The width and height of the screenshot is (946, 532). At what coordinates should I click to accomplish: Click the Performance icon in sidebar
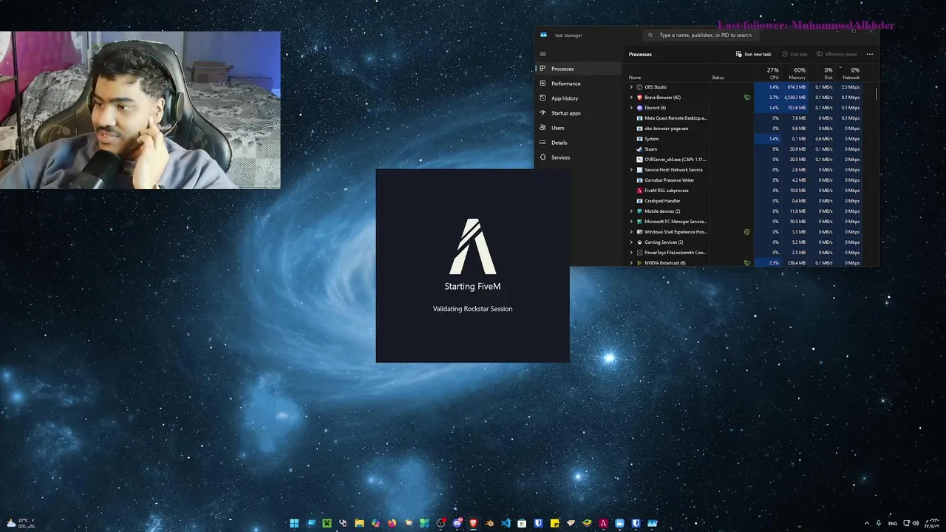542,83
